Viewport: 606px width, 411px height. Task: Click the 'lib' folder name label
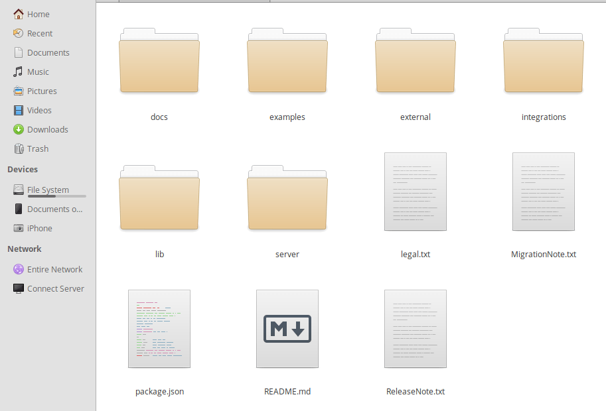[159, 254]
